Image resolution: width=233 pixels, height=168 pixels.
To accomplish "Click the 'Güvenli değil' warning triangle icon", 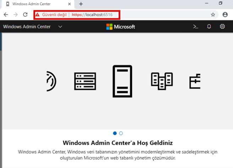I will [x=37, y=15].
